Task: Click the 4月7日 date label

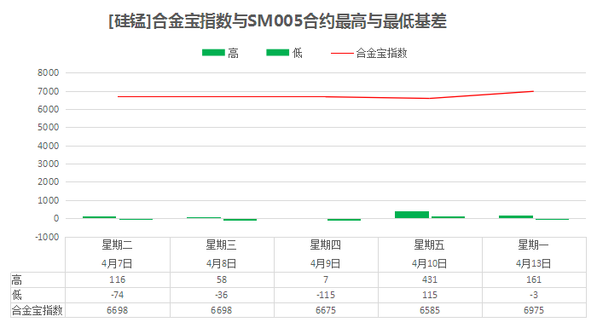Action: pos(118,263)
